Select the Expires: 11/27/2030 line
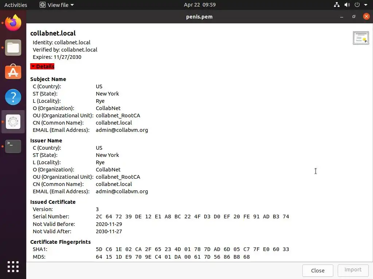 pos(57,57)
